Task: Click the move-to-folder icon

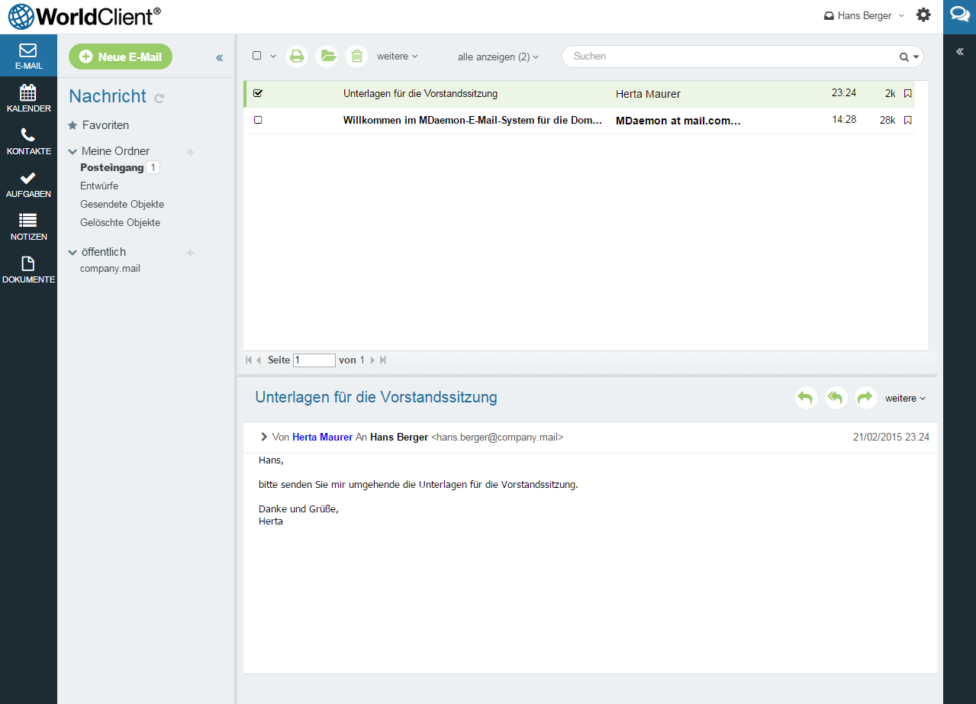Action: point(327,56)
